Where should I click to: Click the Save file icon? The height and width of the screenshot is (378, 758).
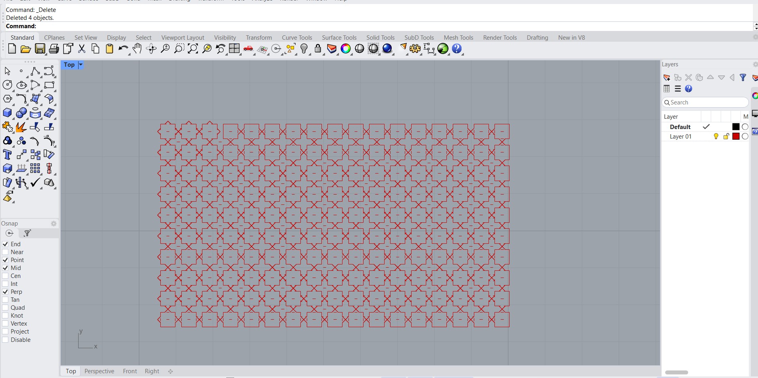point(40,49)
